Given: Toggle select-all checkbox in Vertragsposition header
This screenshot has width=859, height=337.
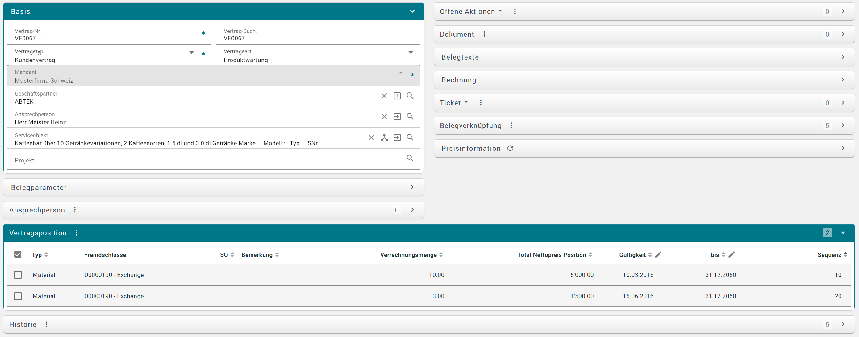Looking at the screenshot, I should [x=18, y=255].
